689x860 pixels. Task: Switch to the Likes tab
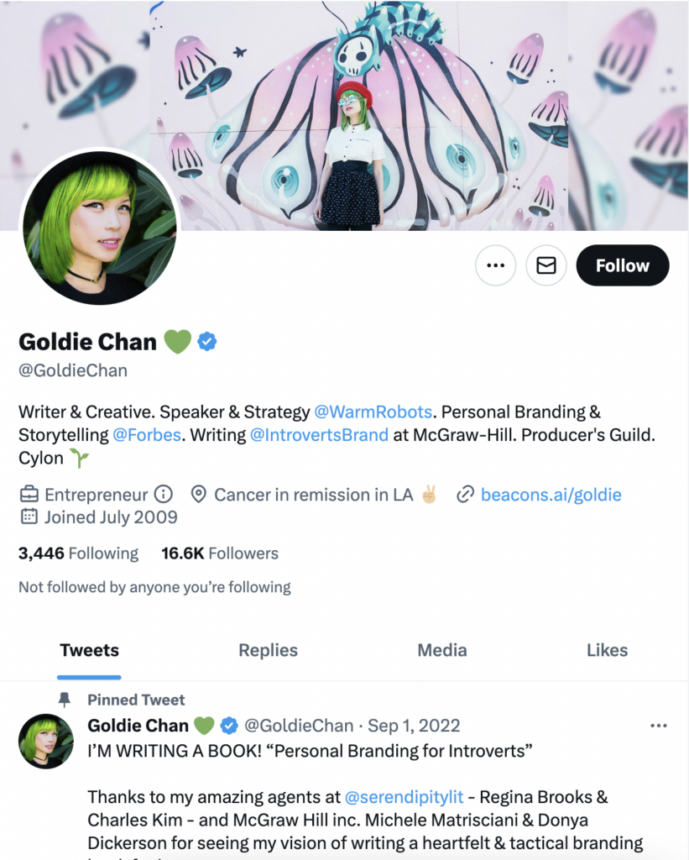coord(608,651)
